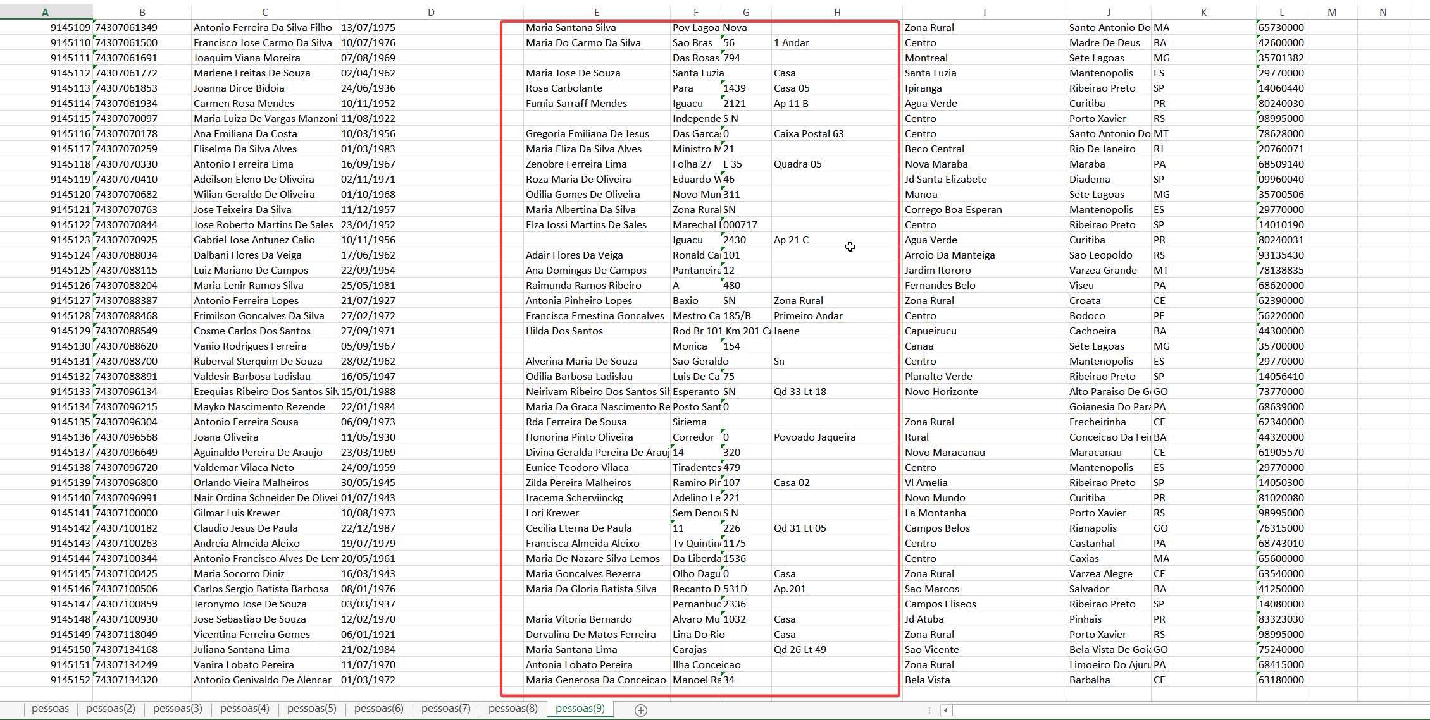Select cell 'Zenobre Ferreira Lima'
Screen dimensions: 1430x720
pyautogui.click(x=597, y=164)
